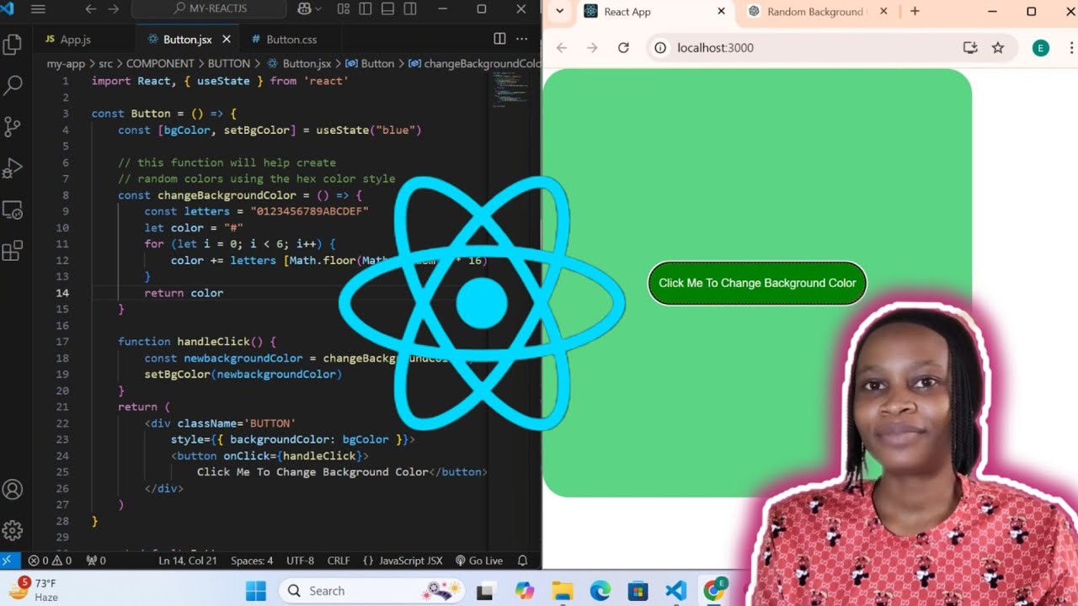The width and height of the screenshot is (1078, 606).
Task: Close the React App browser tab
Action: click(721, 12)
